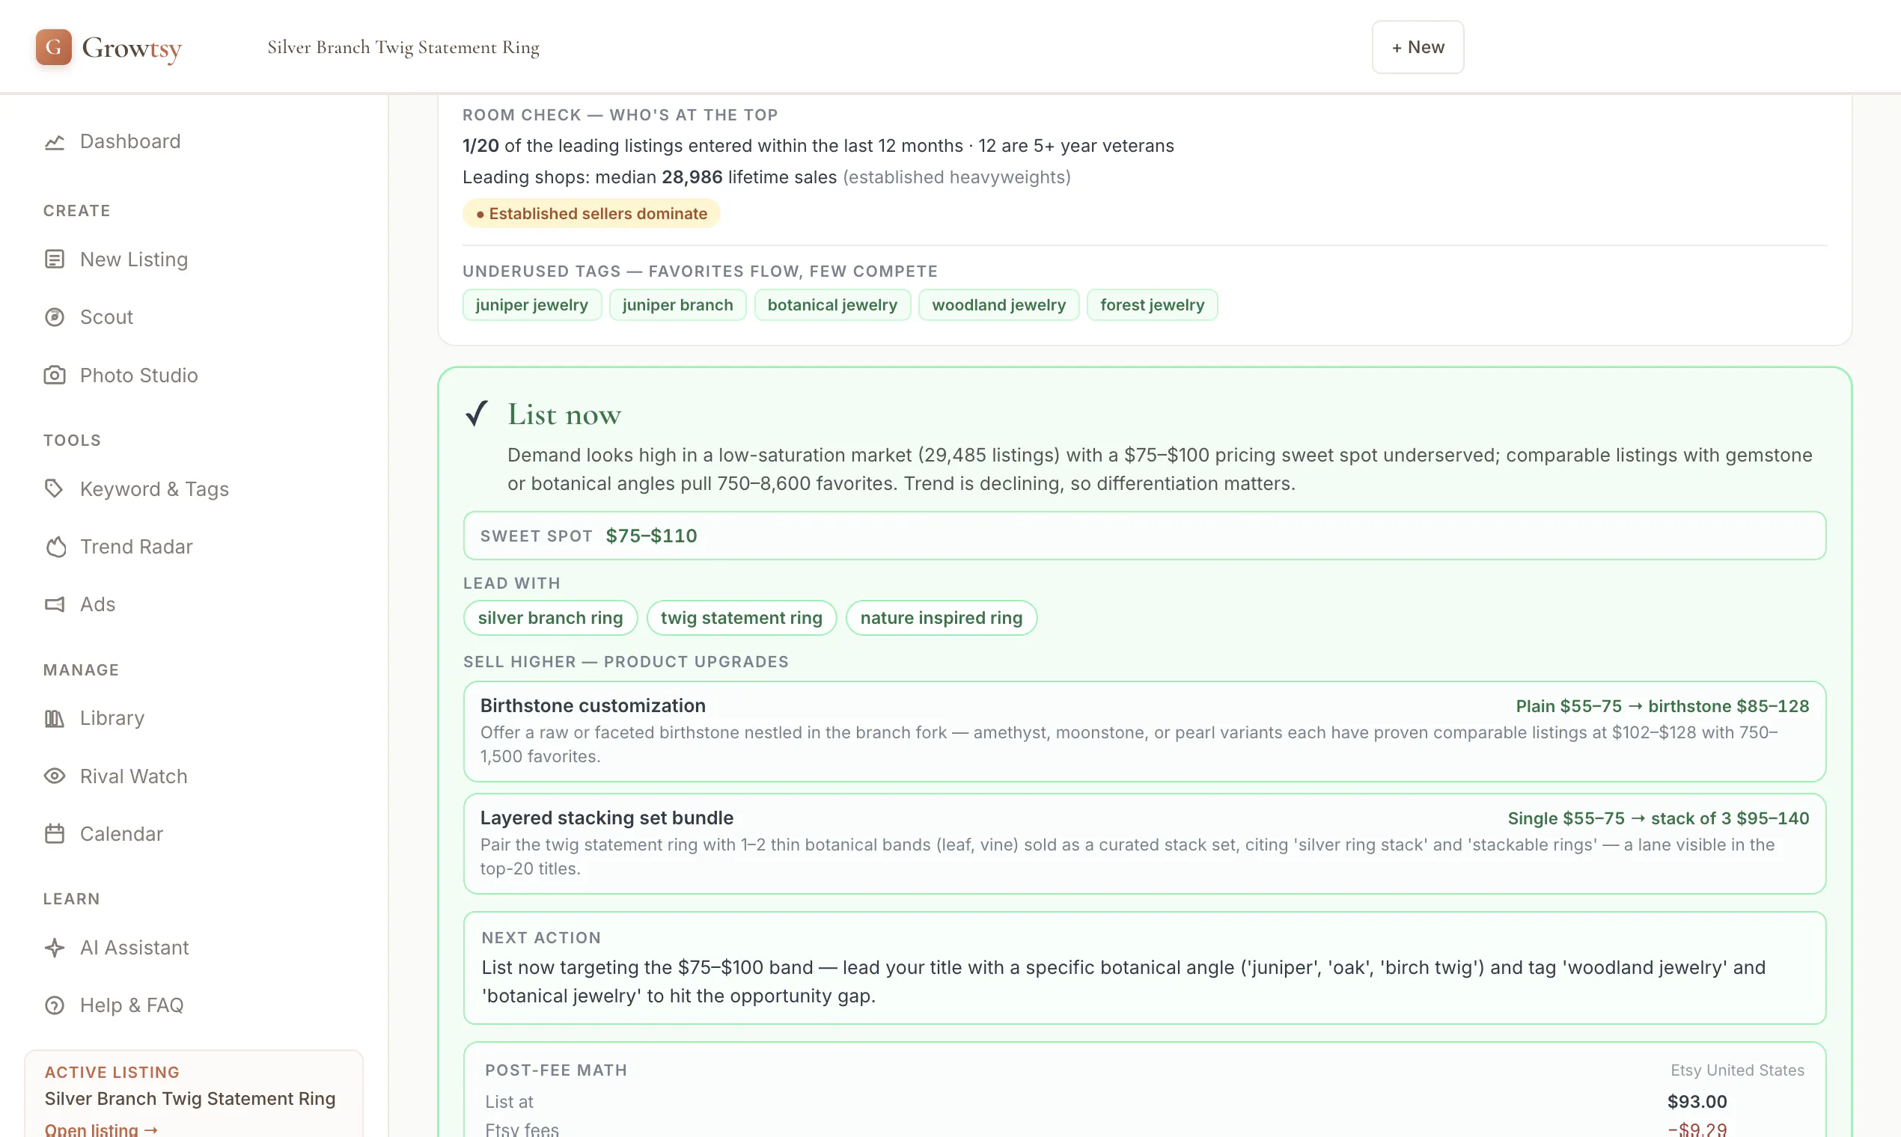Open the Library books icon

[55, 718]
